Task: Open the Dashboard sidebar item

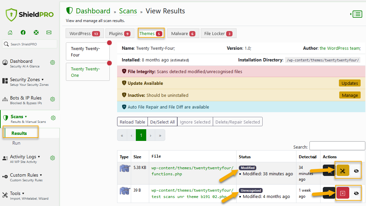Action: point(24,63)
